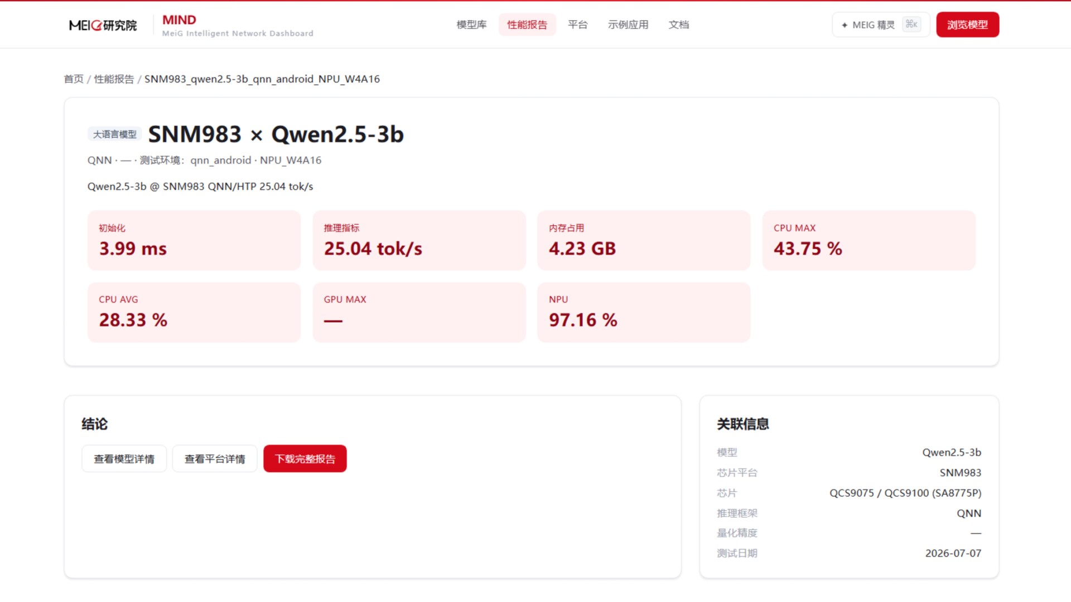
Task: Download the full report via 下载完整报告
Action: (x=305, y=459)
